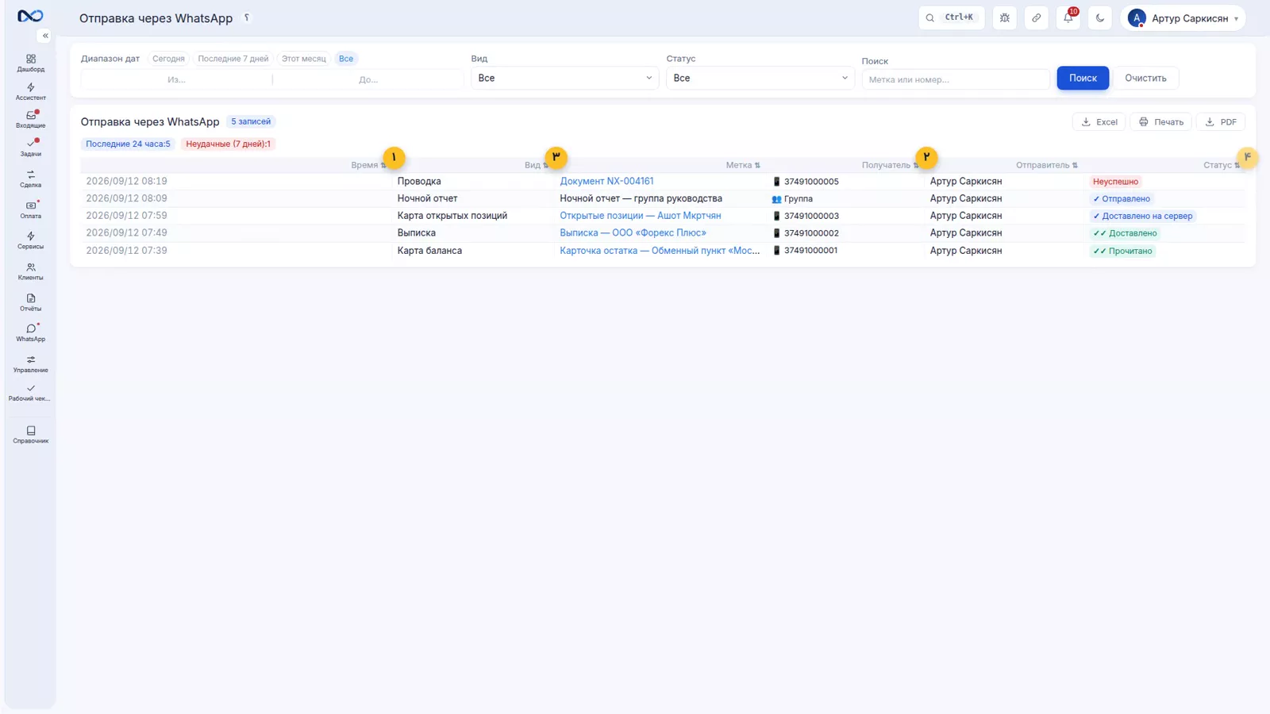The image size is (1270, 714).
Task: Expand the Статус dropdown
Action: 760,78
